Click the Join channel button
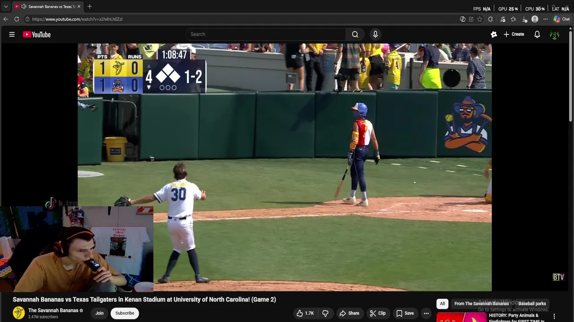 tap(99, 313)
